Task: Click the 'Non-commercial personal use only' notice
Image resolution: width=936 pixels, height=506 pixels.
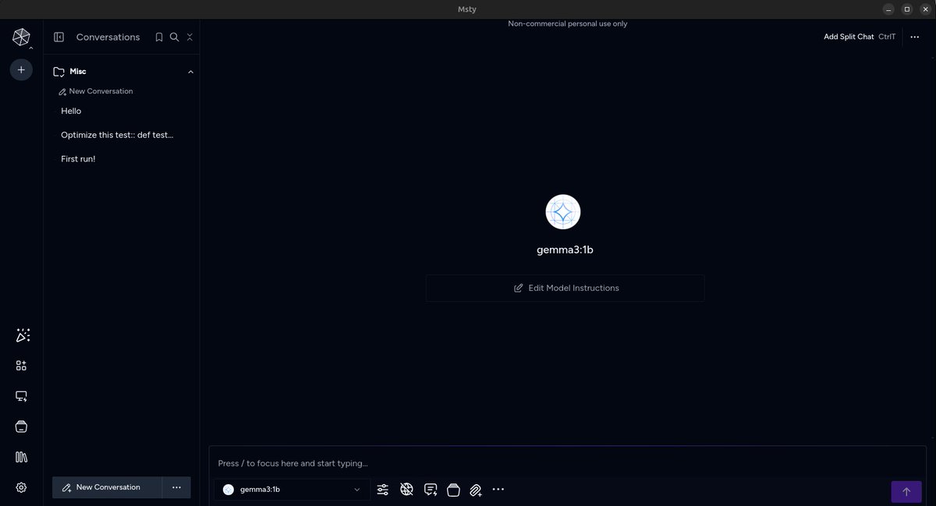Action: tap(568, 23)
